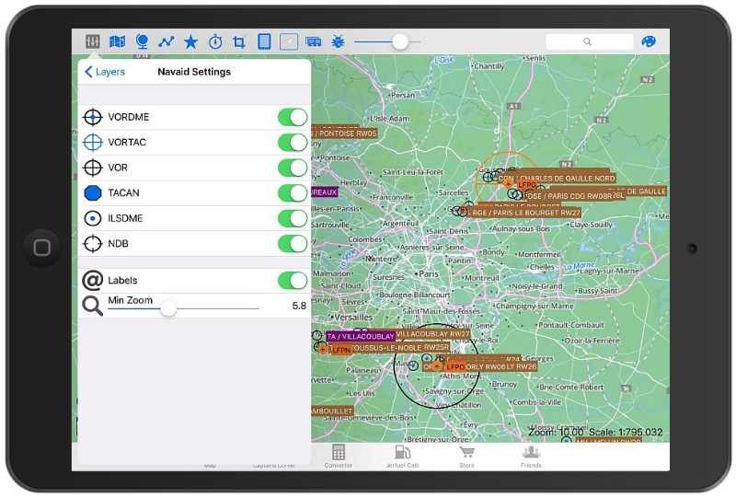The width and height of the screenshot is (736, 498).
Task: Open the layer settings sliders icon
Action: (93, 41)
